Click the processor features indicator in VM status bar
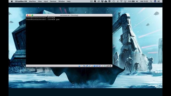The image size is (171, 96). pyautogui.click(x=99, y=66)
